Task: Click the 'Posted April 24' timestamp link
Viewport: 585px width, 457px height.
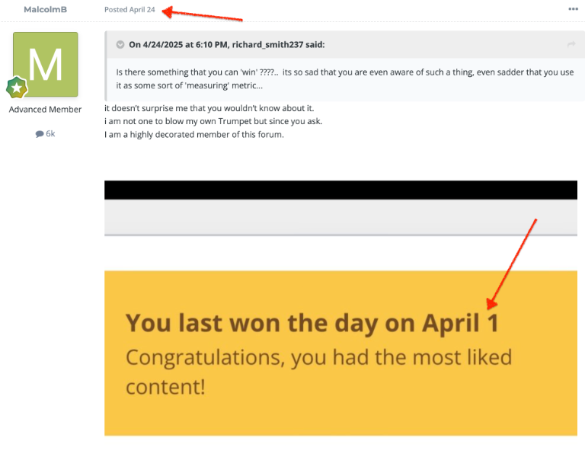Action: 129,9
